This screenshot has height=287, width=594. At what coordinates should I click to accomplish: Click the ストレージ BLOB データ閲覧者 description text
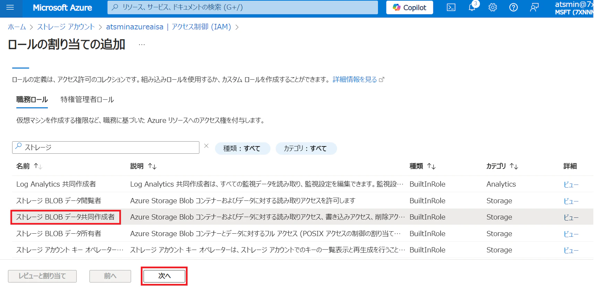pos(243,201)
